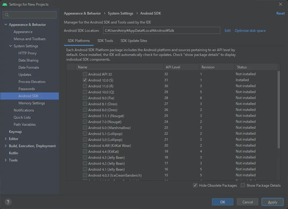Open the SDK Update Sites tab
288x209 pixels.
(134, 41)
